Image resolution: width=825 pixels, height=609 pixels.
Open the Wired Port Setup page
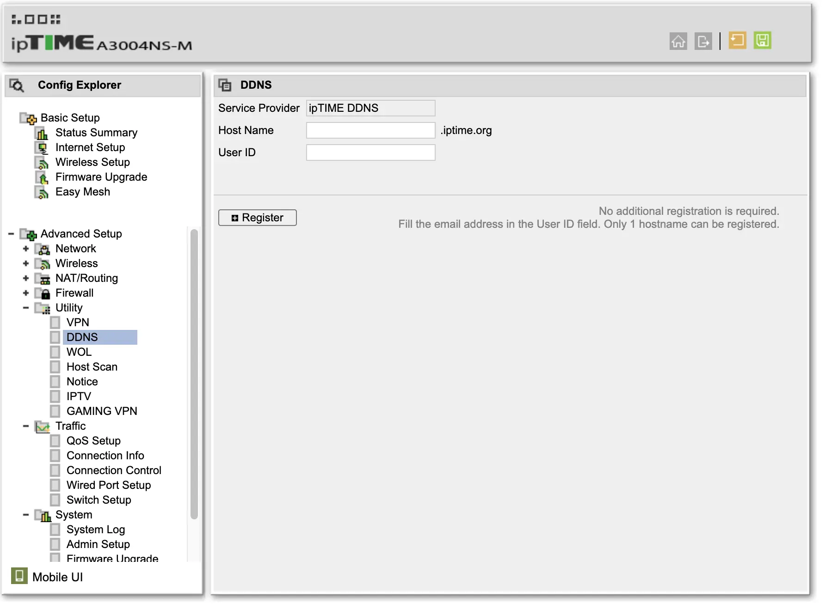pos(109,485)
